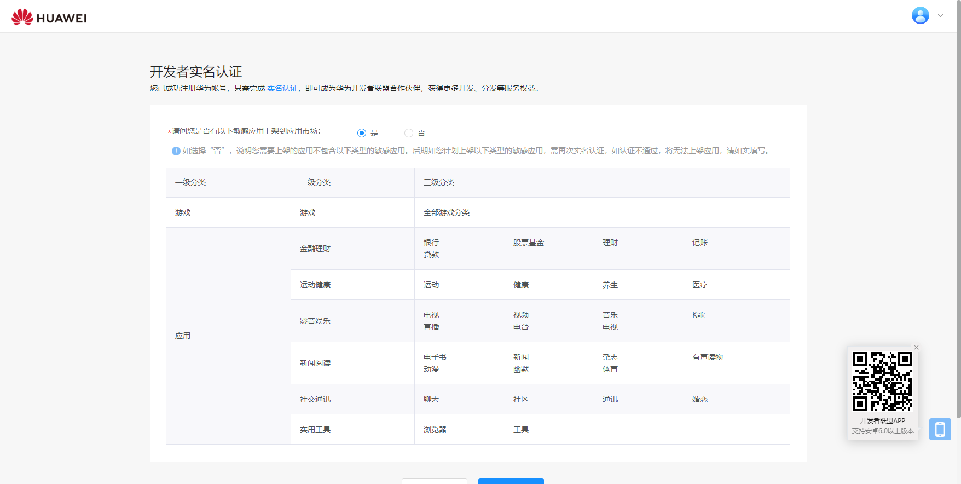The height and width of the screenshot is (484, 961).
Task: Click the 有声读物 item
Action: (708, 357)
